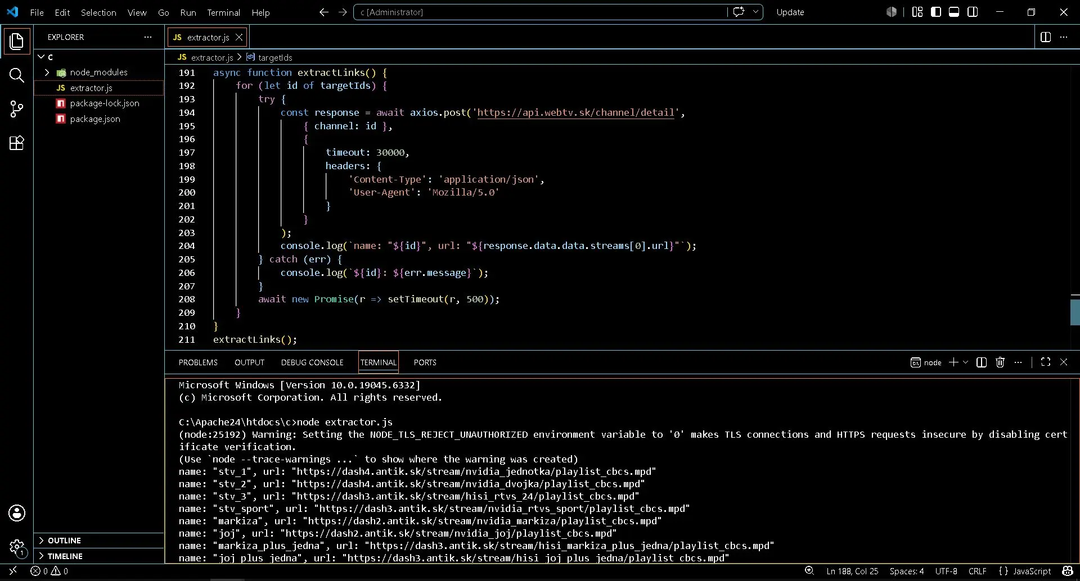Open the terminal launch profile dropdown

[966, 362]
